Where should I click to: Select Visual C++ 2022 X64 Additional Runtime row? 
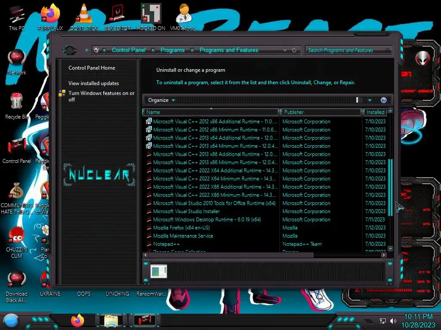click(266, 170)
